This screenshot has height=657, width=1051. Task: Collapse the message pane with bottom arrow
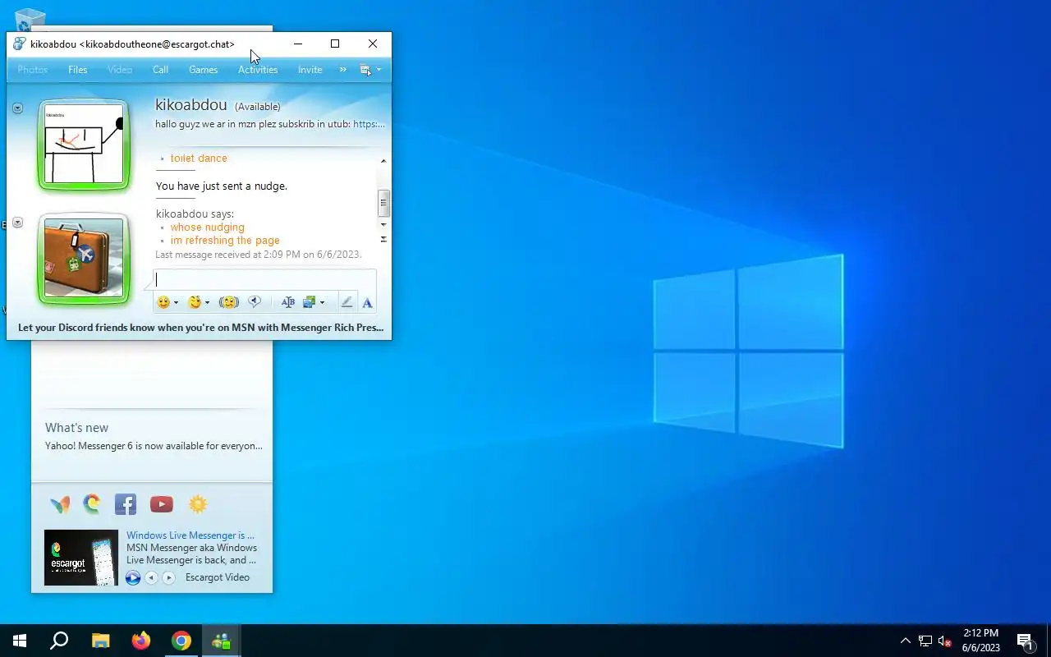point(383,239)
